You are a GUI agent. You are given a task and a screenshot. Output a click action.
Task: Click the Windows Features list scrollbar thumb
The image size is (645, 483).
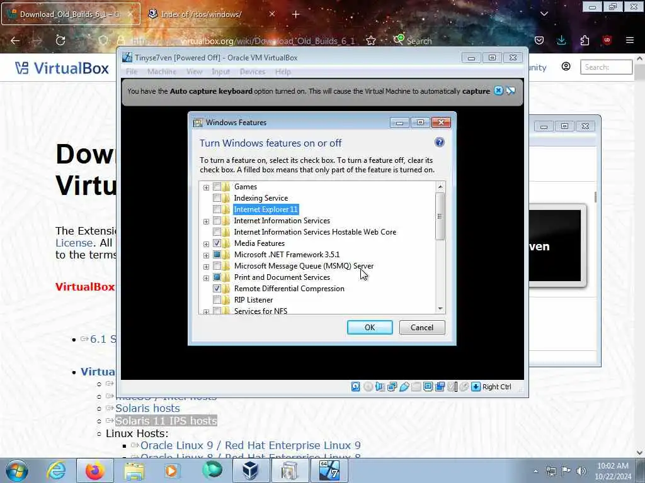coord(440,216)
